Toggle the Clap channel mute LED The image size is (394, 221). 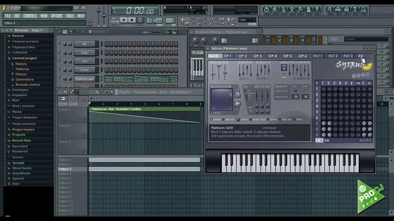(60, 52)
